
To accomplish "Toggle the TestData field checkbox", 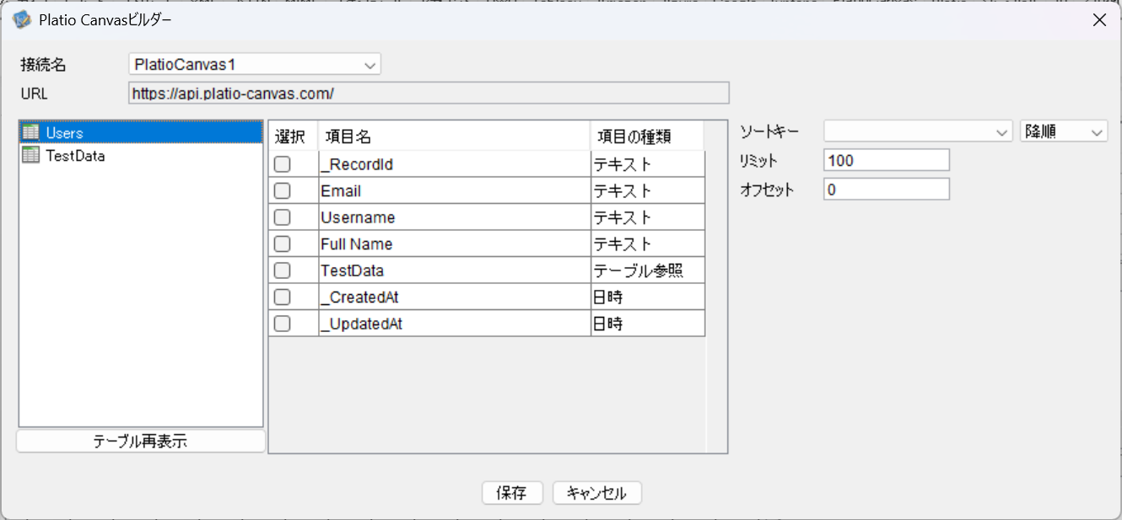I will (283, 271).
